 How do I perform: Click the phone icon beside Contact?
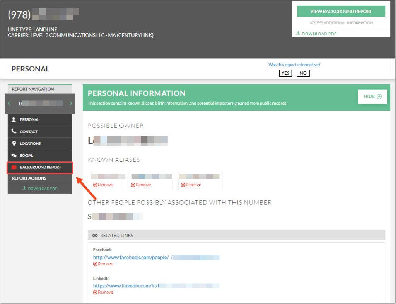point(14,131)
